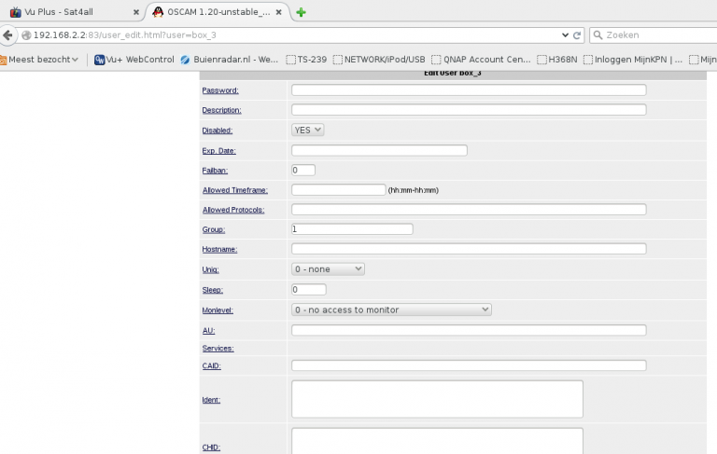The height and width of the screenshot is (454, 717).
Task: Click the Services label link
Action: click(218, 349)
